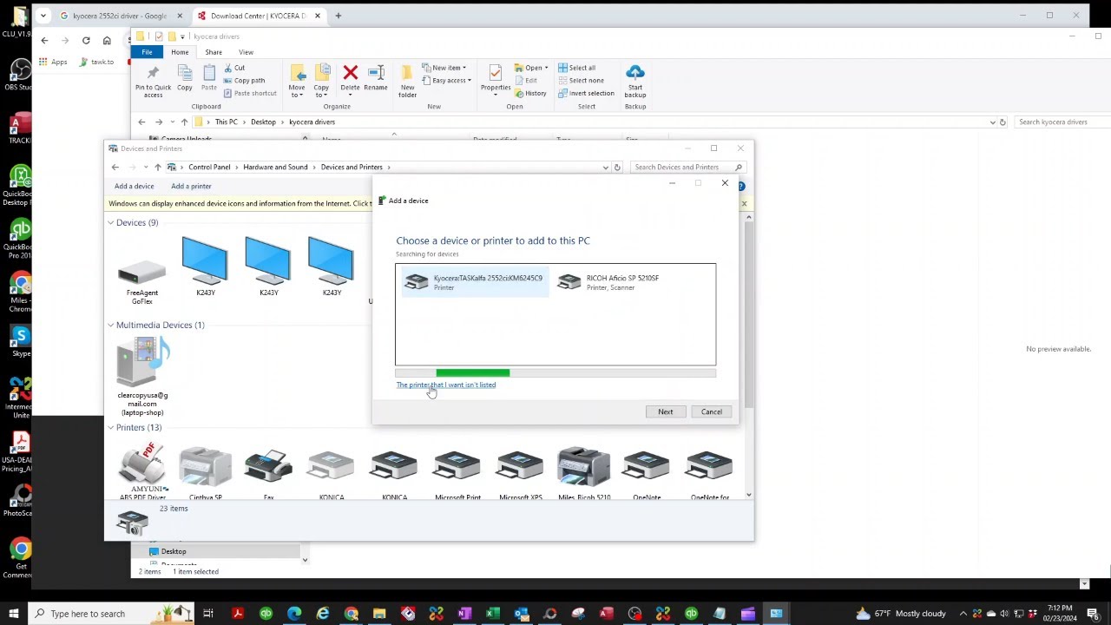Viewport: 1111px width, 625px height.
Task: Click 'Hardware and Sound' in the breadcrumb path
Action: point(275,167)
